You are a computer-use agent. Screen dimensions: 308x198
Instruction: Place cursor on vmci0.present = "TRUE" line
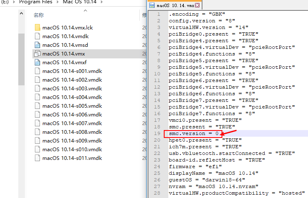click(205, 120)
